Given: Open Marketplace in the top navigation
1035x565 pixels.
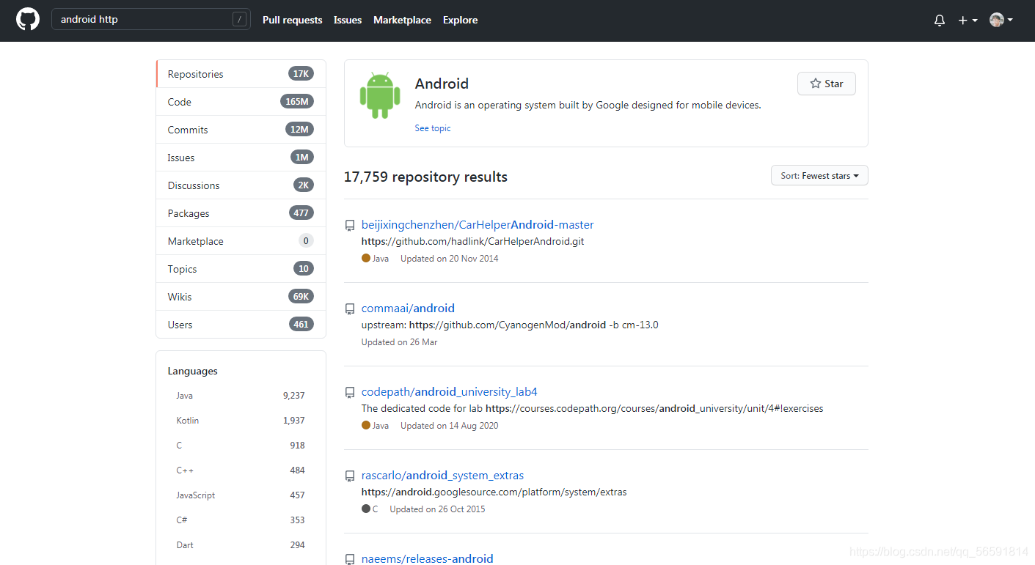Looking at the screenshot, I should click(402, 20).
